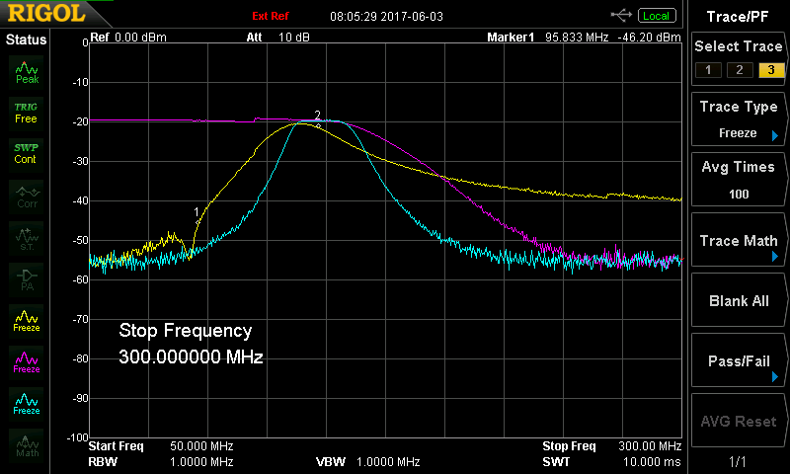Image resolution: width=790 pixels, height=474 pixels.
Task: Open the Pass/Fail submenu
Action: (738, 360)
